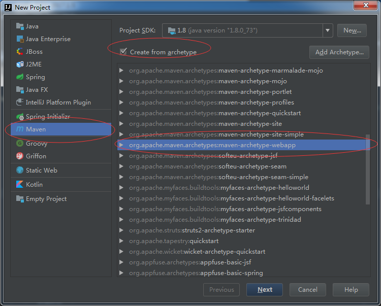Click the Static Web globe icon

pyautogui.click(x=20, y=170)
